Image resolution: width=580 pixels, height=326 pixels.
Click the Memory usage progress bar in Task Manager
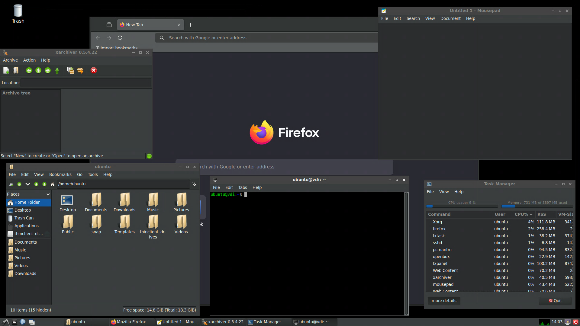pyautogui.click(x=537, y=206)
